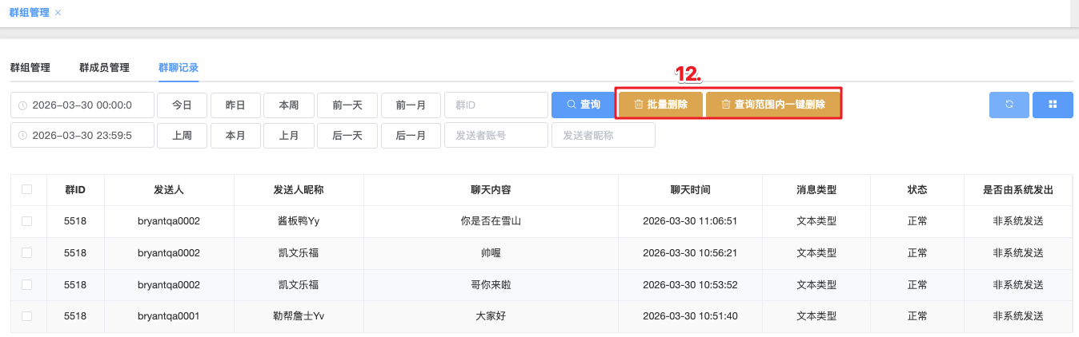1079x337 pixels.
Task: Open the start date-time picker
Action: click(x=82, y=105)
